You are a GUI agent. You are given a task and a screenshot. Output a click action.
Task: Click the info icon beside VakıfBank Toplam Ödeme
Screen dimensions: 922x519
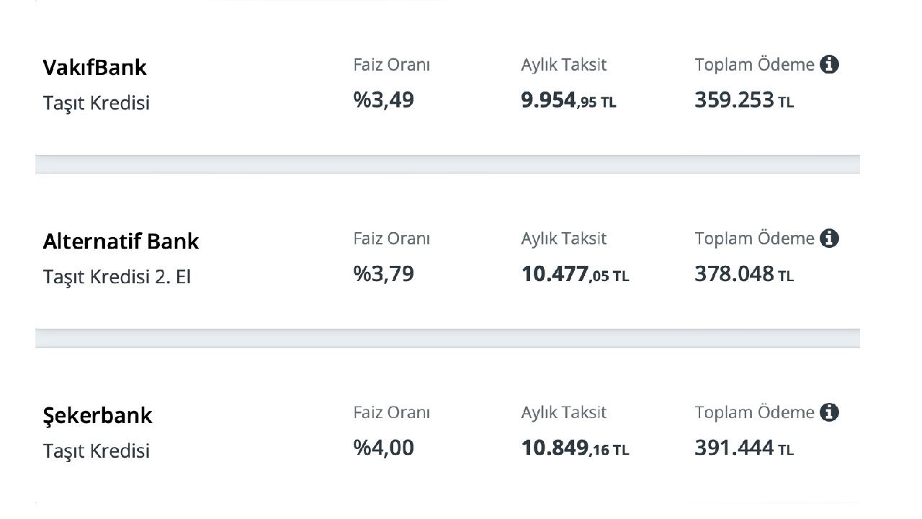(830, 65)
